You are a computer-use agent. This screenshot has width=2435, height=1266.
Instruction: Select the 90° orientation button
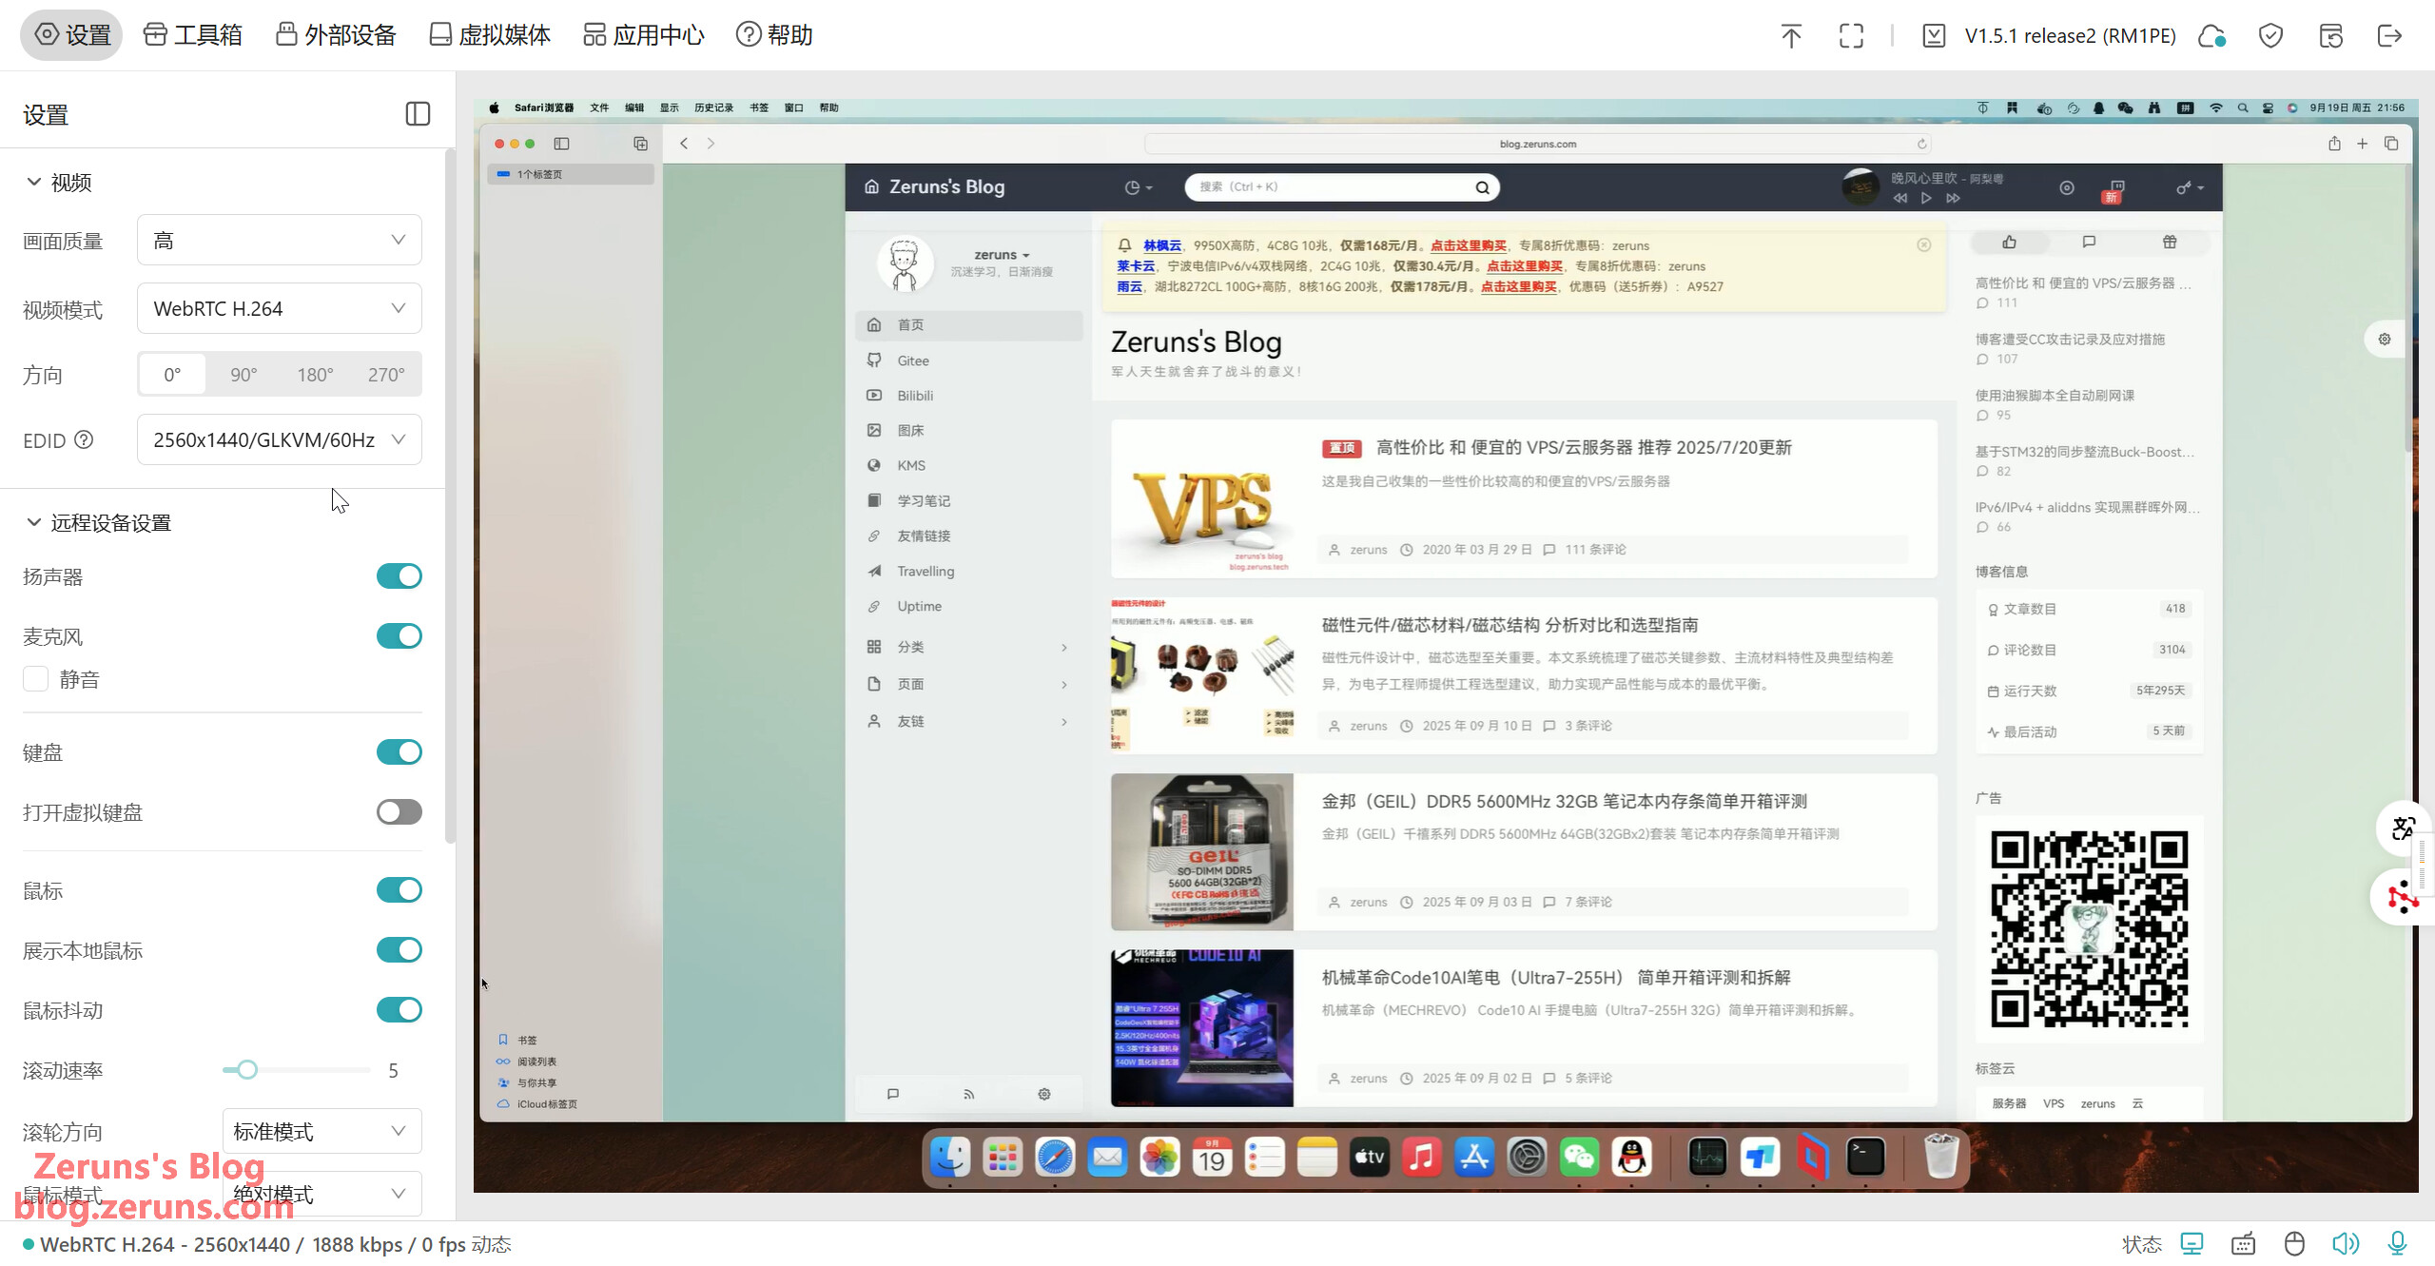point(243,375)
